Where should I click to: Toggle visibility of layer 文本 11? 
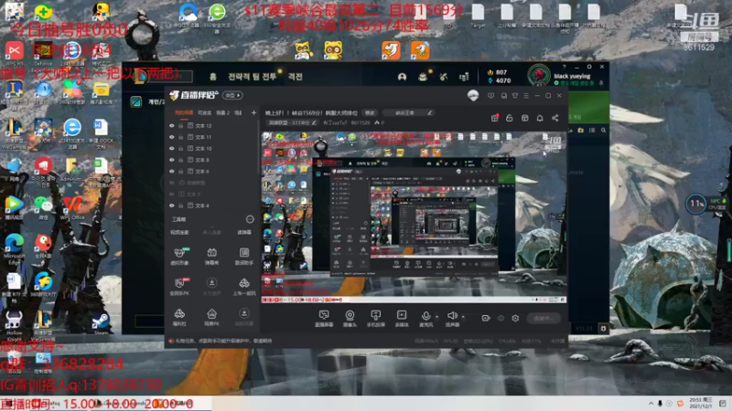point(172,137)
